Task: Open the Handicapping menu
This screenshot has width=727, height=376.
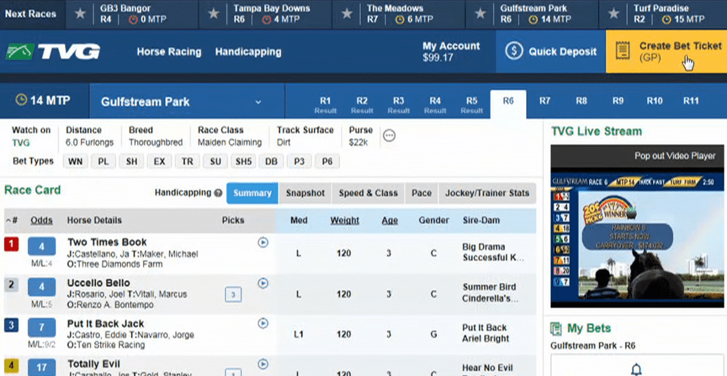Action: (x=248, y=52)
